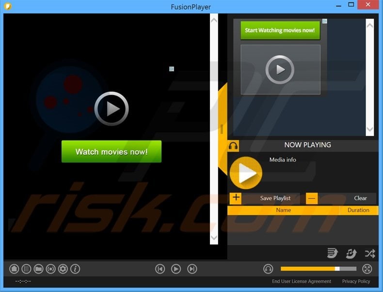
Task: Click the disc record icon
Action: (51, 269)
